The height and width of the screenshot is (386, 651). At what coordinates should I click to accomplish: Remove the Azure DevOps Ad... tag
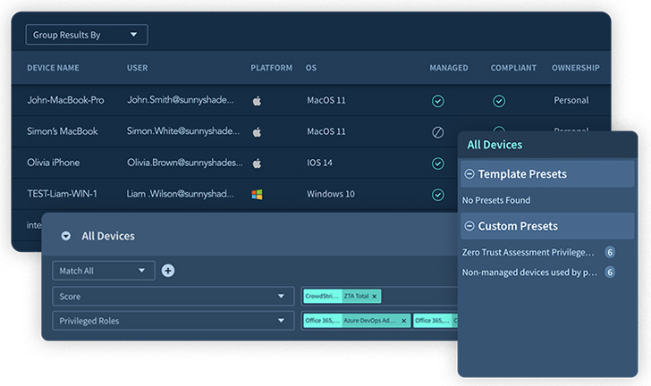[x=403, y=320]
